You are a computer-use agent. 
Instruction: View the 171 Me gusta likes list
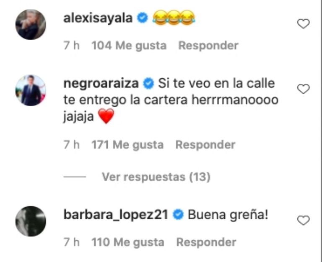(127, 145)
